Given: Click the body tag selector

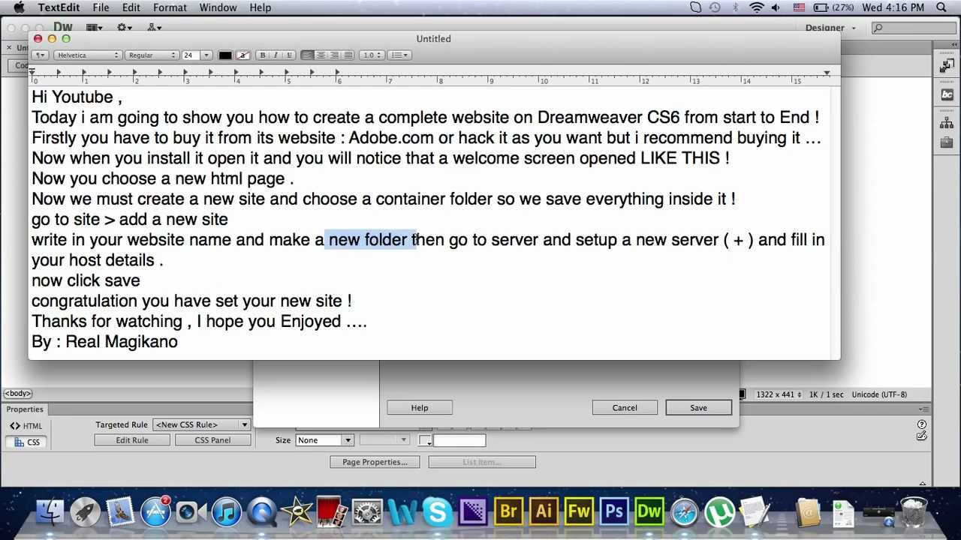Looking at the screenshot, I should click(18, 394).
